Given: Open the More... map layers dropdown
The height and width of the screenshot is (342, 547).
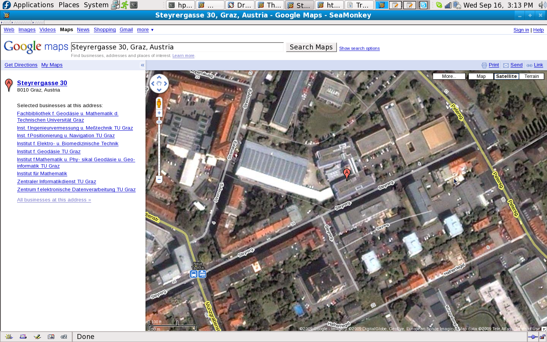Looking at the screenshot, I should click(449, 76).
